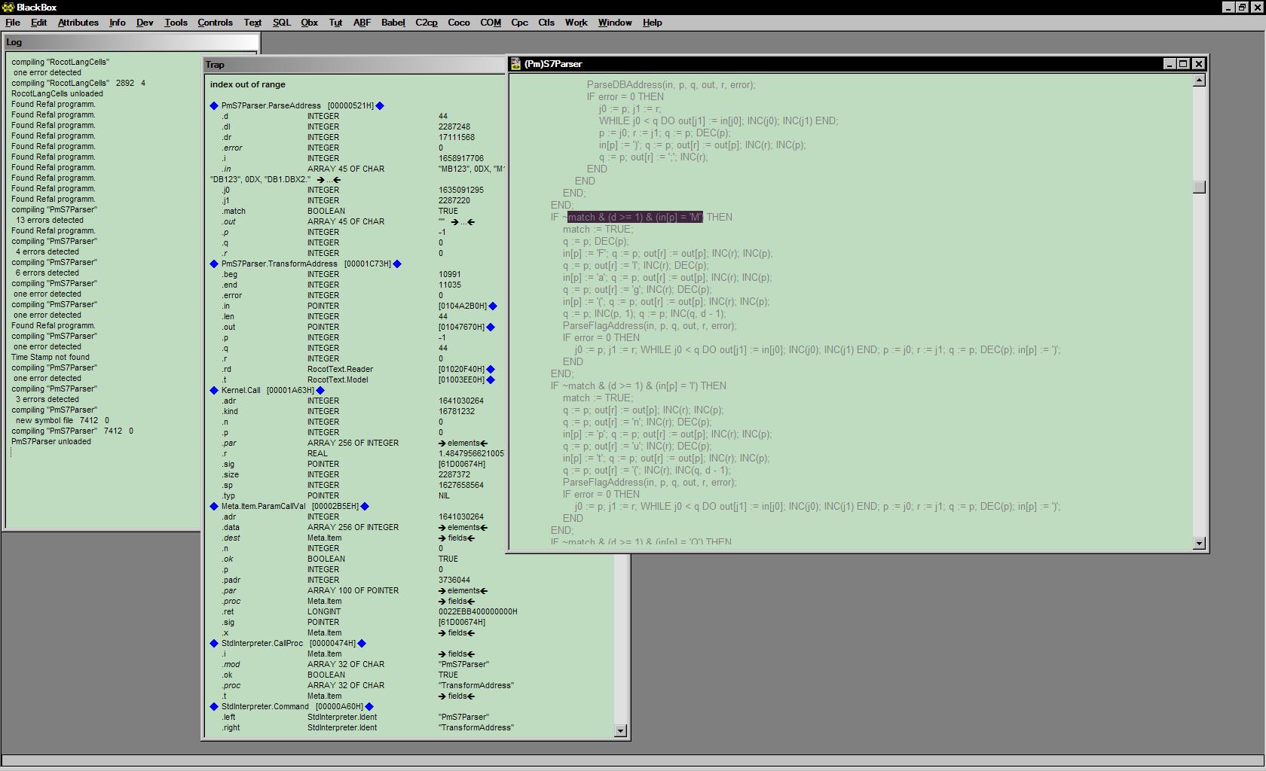The width and height of the screenshot is (1266, 771).
Task: Expand the fold arrow of the .out array
Action: [454, 222]
